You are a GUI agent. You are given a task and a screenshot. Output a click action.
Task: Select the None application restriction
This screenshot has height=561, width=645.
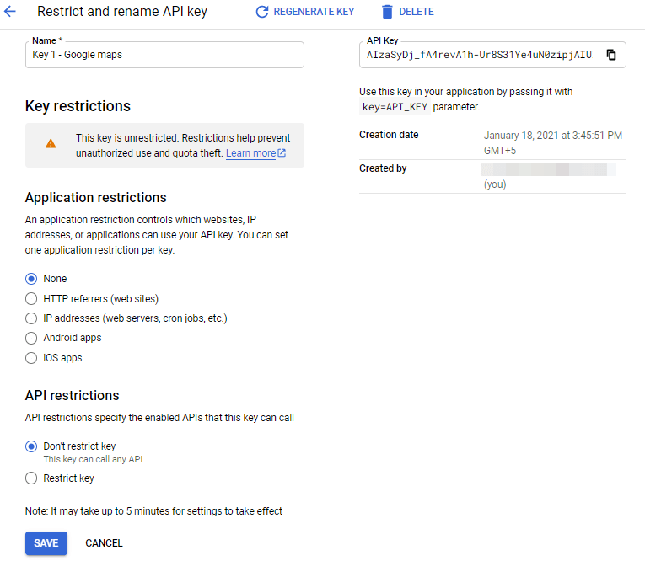pos(31,279)
